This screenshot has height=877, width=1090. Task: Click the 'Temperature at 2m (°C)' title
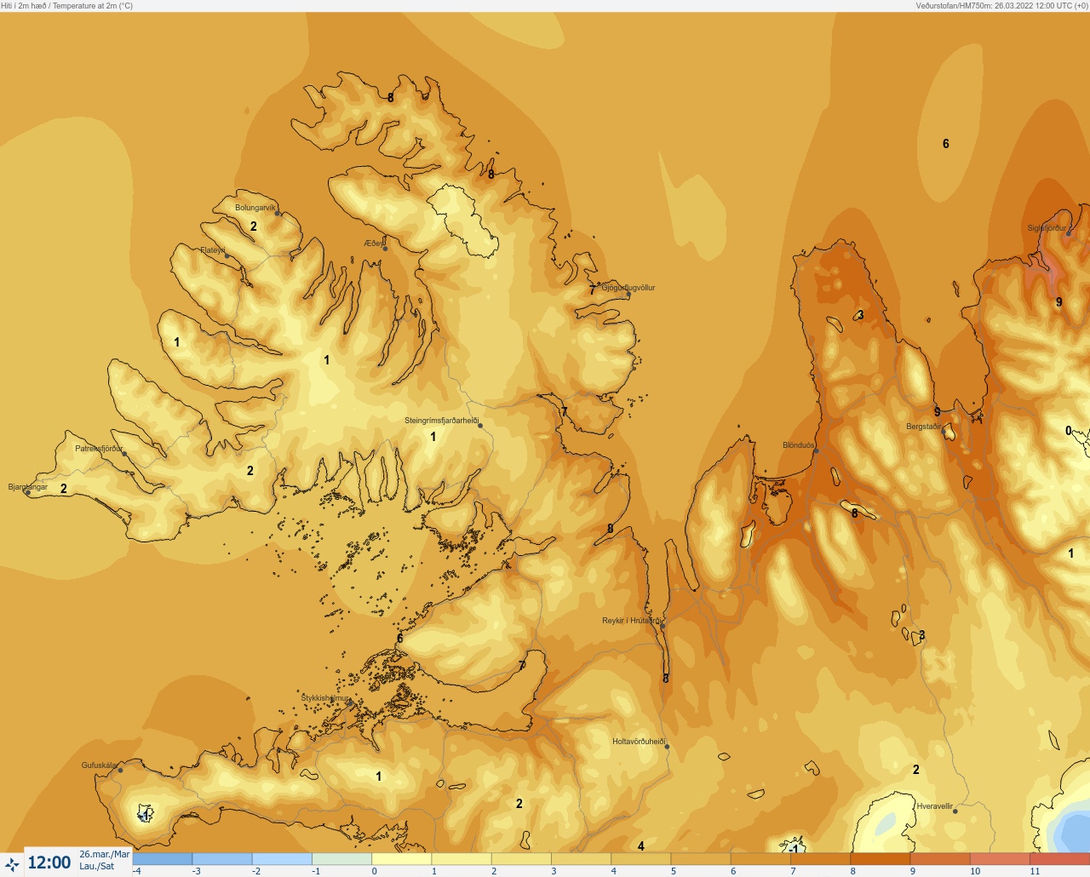pyautogui.click(x=93, y=6)
